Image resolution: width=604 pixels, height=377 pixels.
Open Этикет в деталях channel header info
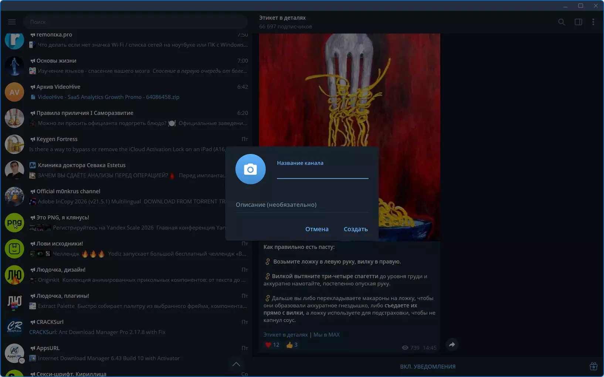coord(285,22)
